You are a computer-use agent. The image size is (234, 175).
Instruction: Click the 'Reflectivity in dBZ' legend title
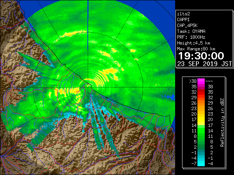tap(222, 122)
